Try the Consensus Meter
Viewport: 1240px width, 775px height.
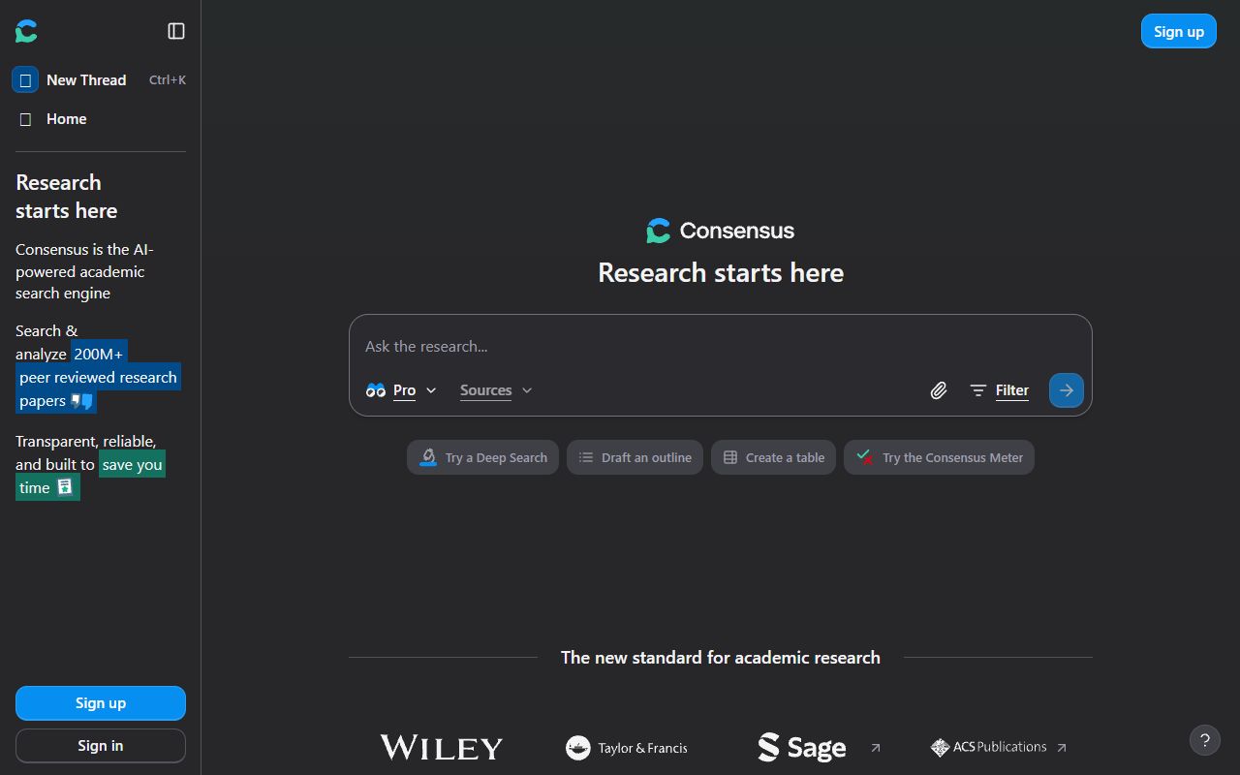tap(938, 456)
